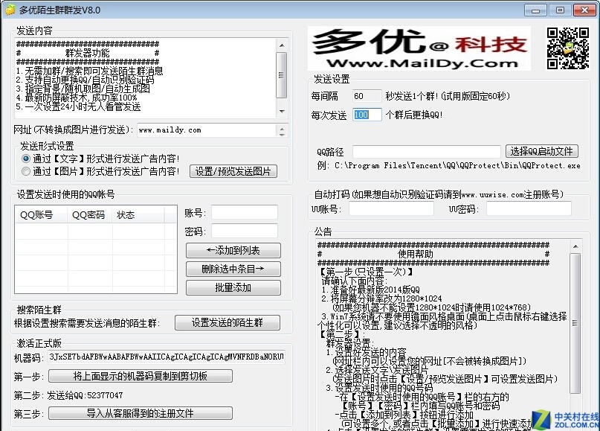This screenshot has height=431, width=600.
Task: Click the QQ密码 column header
Action: (90, 215)
